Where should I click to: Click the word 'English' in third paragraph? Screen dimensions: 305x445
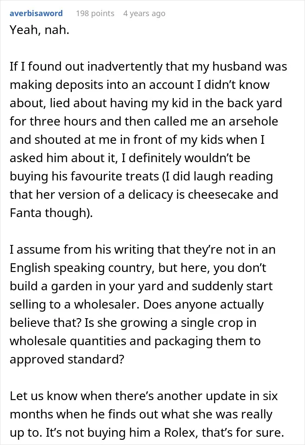click(29, 268)
